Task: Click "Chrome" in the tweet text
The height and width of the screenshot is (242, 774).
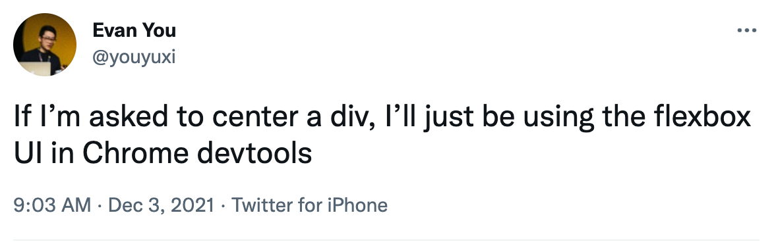Action: [x=135, y=154]
